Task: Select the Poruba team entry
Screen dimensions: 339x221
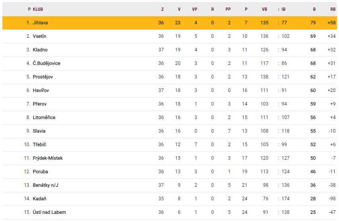Action: tap(40, 172)
